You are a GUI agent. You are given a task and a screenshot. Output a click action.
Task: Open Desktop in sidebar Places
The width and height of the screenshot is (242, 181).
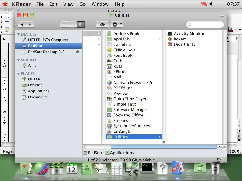point(48,85)
